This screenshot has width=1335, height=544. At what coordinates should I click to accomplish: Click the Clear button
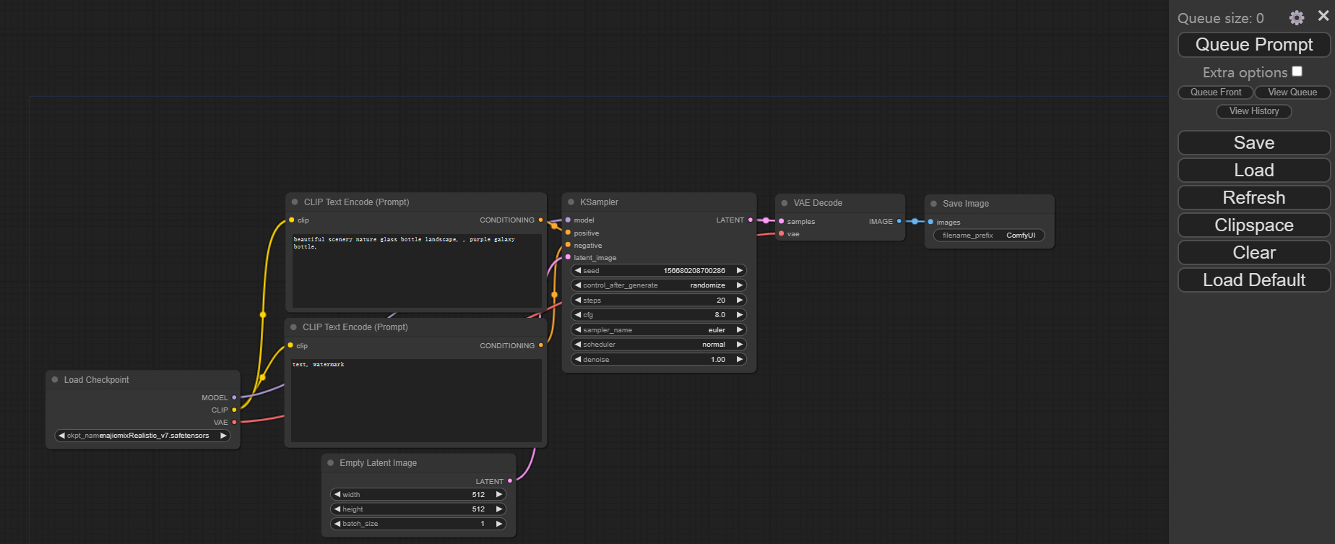(x=1254, y=253)
